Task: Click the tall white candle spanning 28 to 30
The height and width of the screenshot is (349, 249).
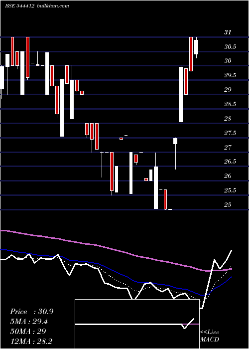Action: [181, 94]
